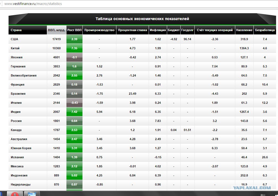Click Канада government debt value 51.51
This screenshot has height=196, width=278.
(x=188, y=130)
